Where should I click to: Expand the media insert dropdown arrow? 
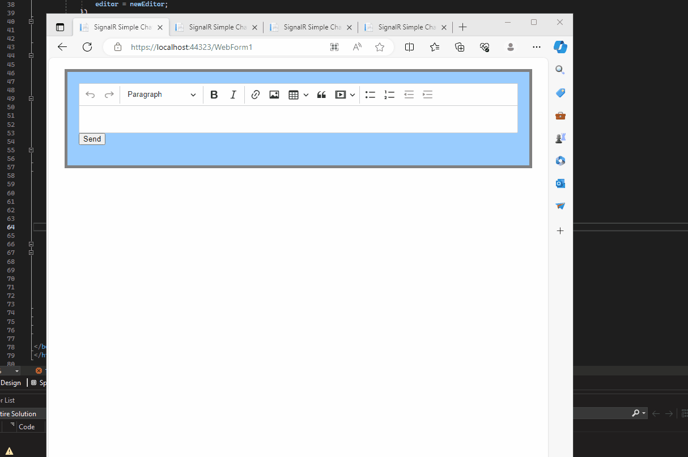tap(353, 95)
